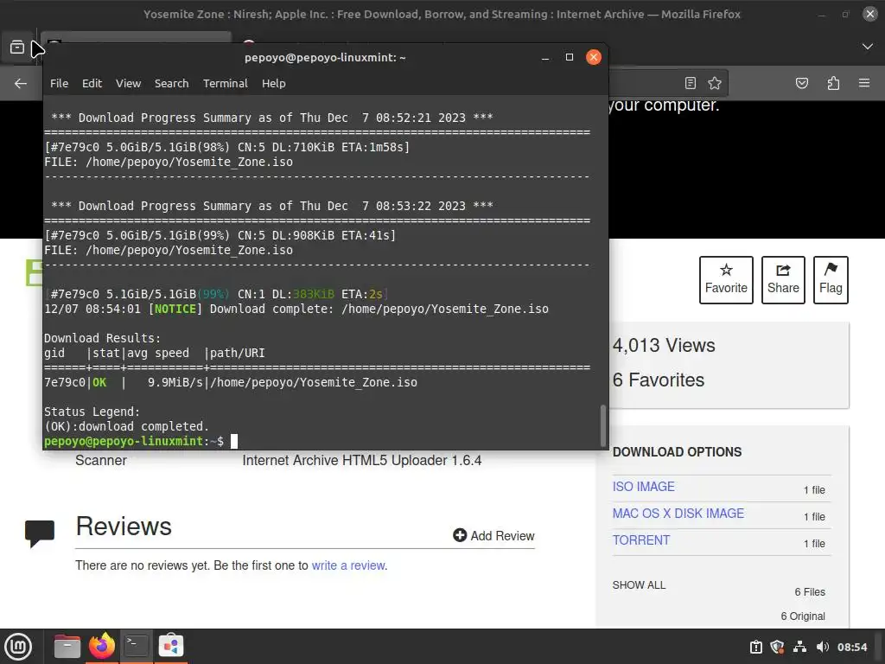The width and height of the screenshot is (885, 664).
Task: Open network connections tray icon
Action: point(799,647)
